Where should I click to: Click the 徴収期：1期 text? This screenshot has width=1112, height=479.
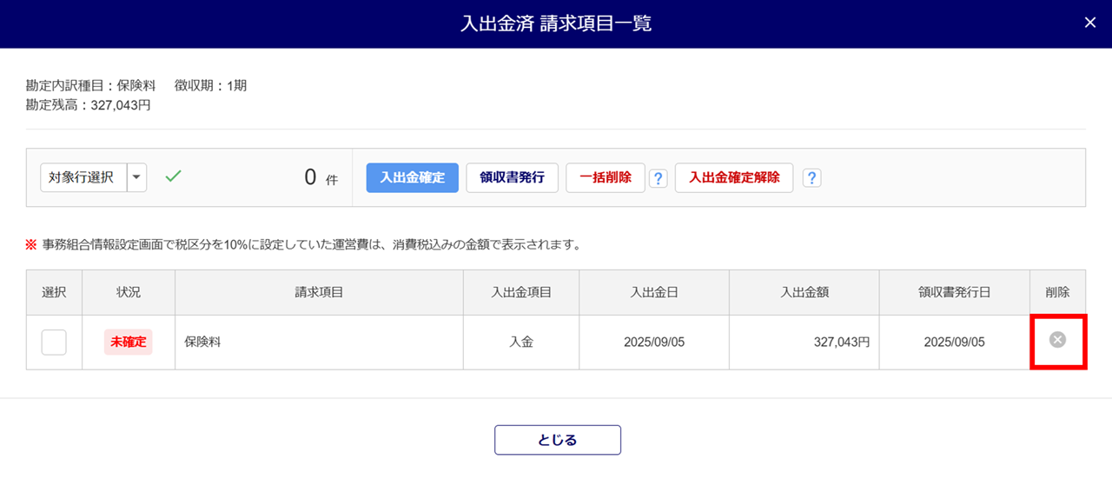coord(210,85)
